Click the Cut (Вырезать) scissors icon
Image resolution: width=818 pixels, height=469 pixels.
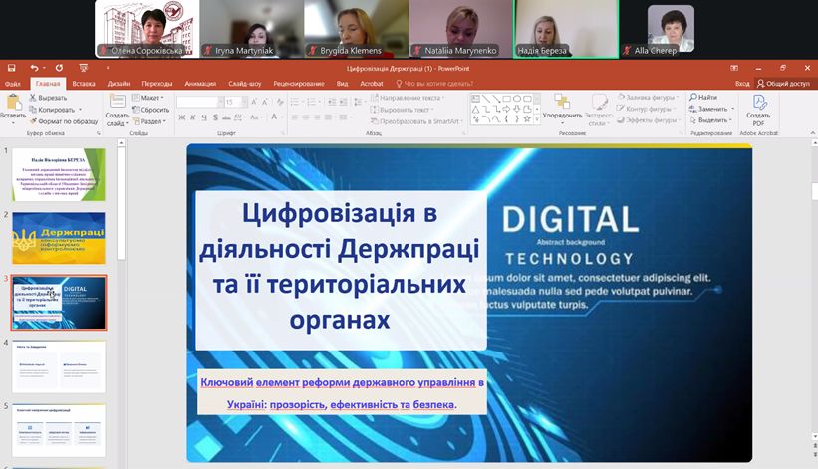pos(33,98)
